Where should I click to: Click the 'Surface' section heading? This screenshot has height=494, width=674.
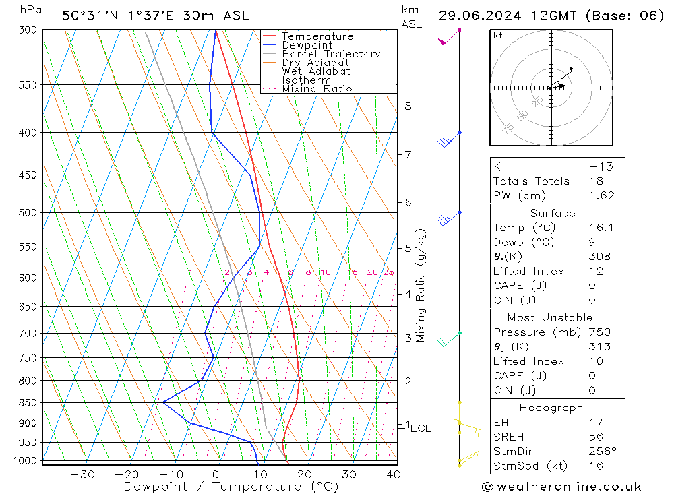pyautogui.click(x=553, y=213)
